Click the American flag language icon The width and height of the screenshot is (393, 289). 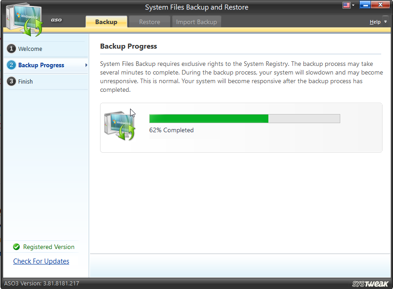click(x=348, y=5)
